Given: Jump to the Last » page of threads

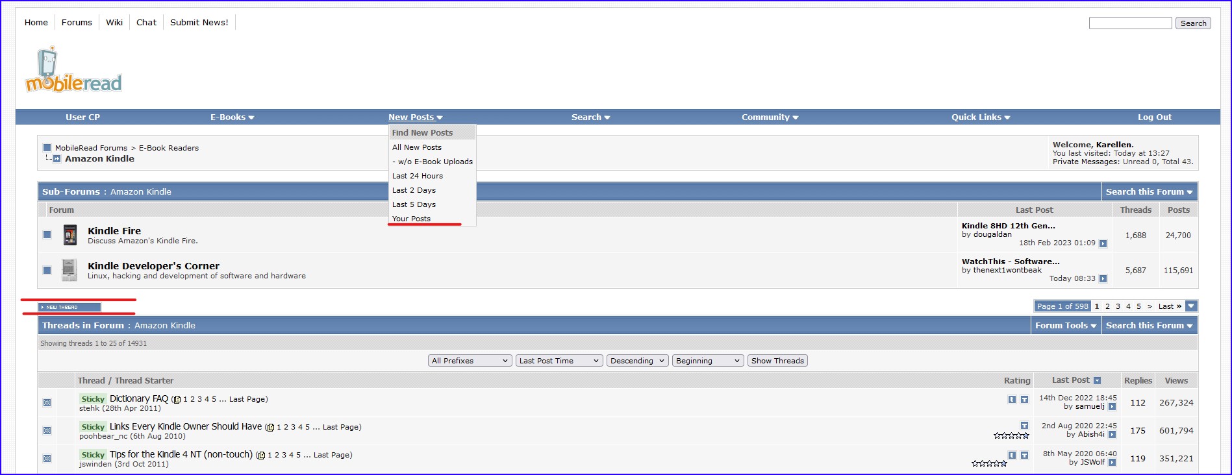Looking at the screenshot, I should pos(1170,306).
